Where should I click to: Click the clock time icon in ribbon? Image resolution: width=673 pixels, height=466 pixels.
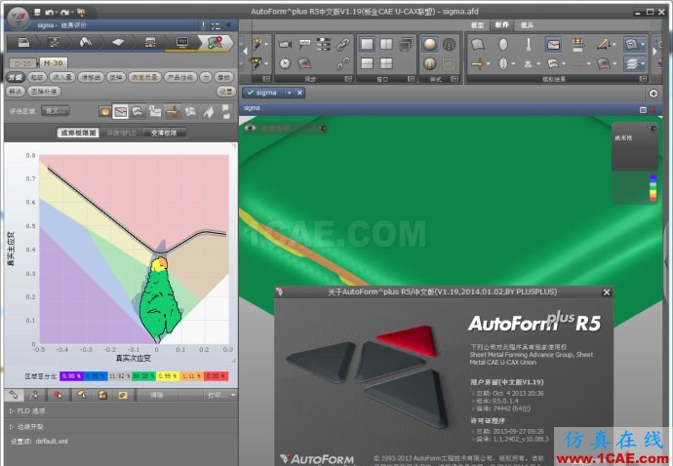(285, 63)
